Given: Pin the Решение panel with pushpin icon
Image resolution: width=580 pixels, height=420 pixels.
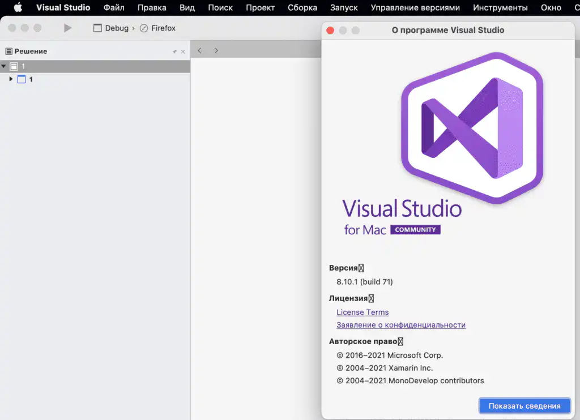Looking at the screenshot, I should pyautogui.click(x=174, y=52).
